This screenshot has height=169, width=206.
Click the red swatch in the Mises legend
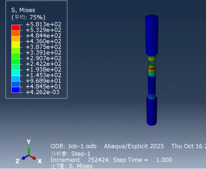pyautogui.click(x=16, y=28)
